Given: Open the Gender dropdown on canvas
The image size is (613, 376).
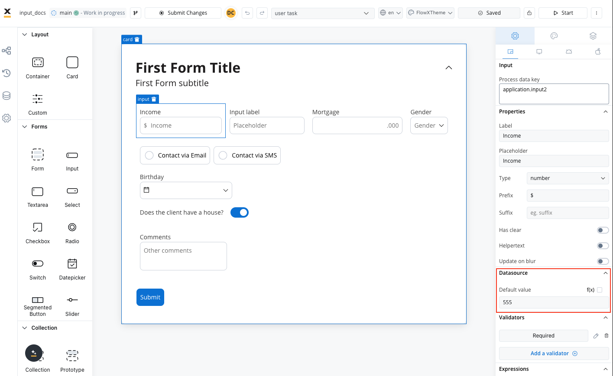Looking at the screenshot, I should [429, 125].
